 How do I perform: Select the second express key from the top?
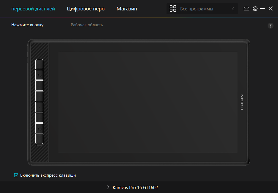(x=39, y=75)
